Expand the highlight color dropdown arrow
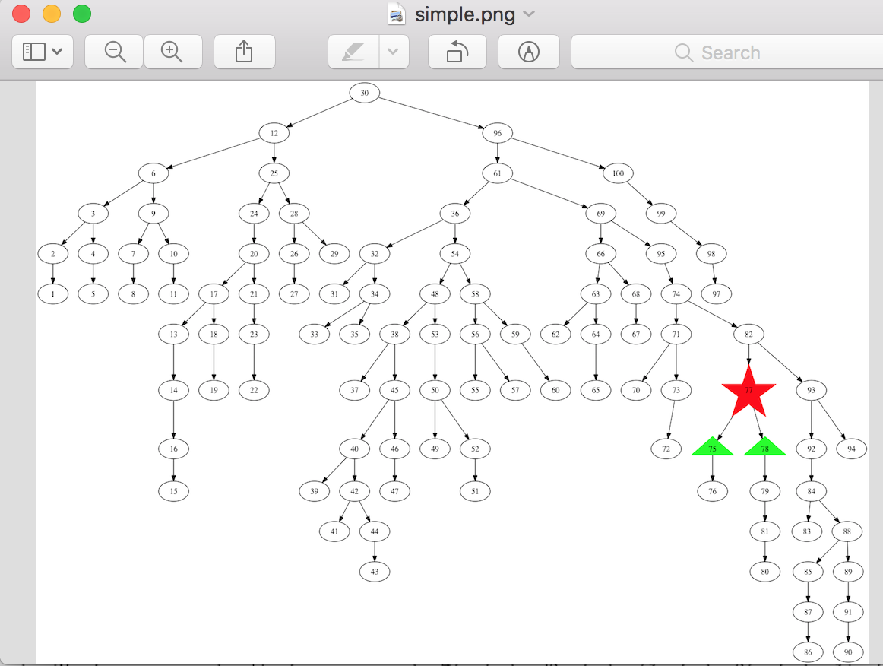 [x=393, y=52]
